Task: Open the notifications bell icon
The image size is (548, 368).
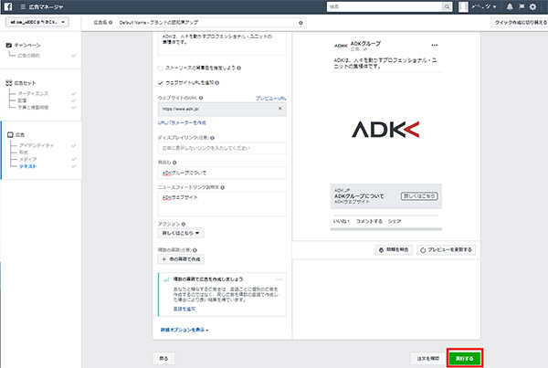Action: coord(510,6)
